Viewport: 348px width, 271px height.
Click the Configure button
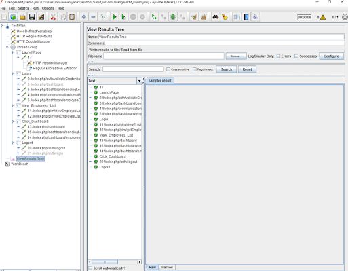331,56
